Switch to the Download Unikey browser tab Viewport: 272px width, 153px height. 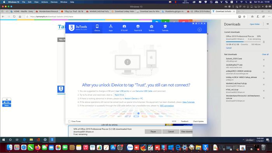pyautogui.click(x=123, y=11)
